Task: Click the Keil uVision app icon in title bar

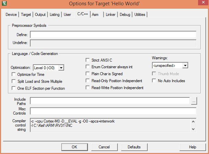Action: (x=4, y=3)
